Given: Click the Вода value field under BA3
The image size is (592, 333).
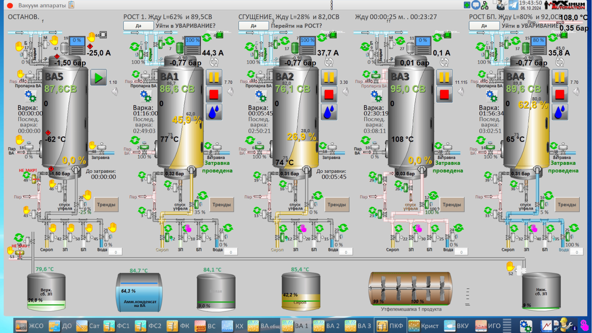Looking at the screenshot, I should point(461,252).
